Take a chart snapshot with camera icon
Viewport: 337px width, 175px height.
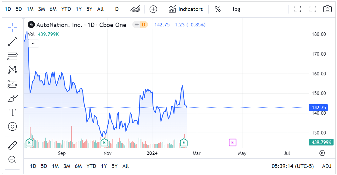click(327, 9)
